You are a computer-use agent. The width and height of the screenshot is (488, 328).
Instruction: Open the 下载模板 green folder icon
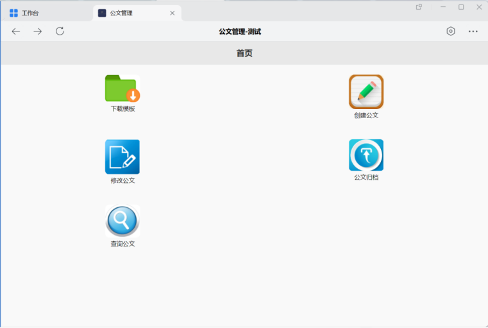[x=122, y=89]
